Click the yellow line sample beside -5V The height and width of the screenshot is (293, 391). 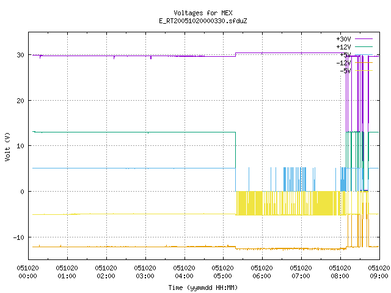364,71
